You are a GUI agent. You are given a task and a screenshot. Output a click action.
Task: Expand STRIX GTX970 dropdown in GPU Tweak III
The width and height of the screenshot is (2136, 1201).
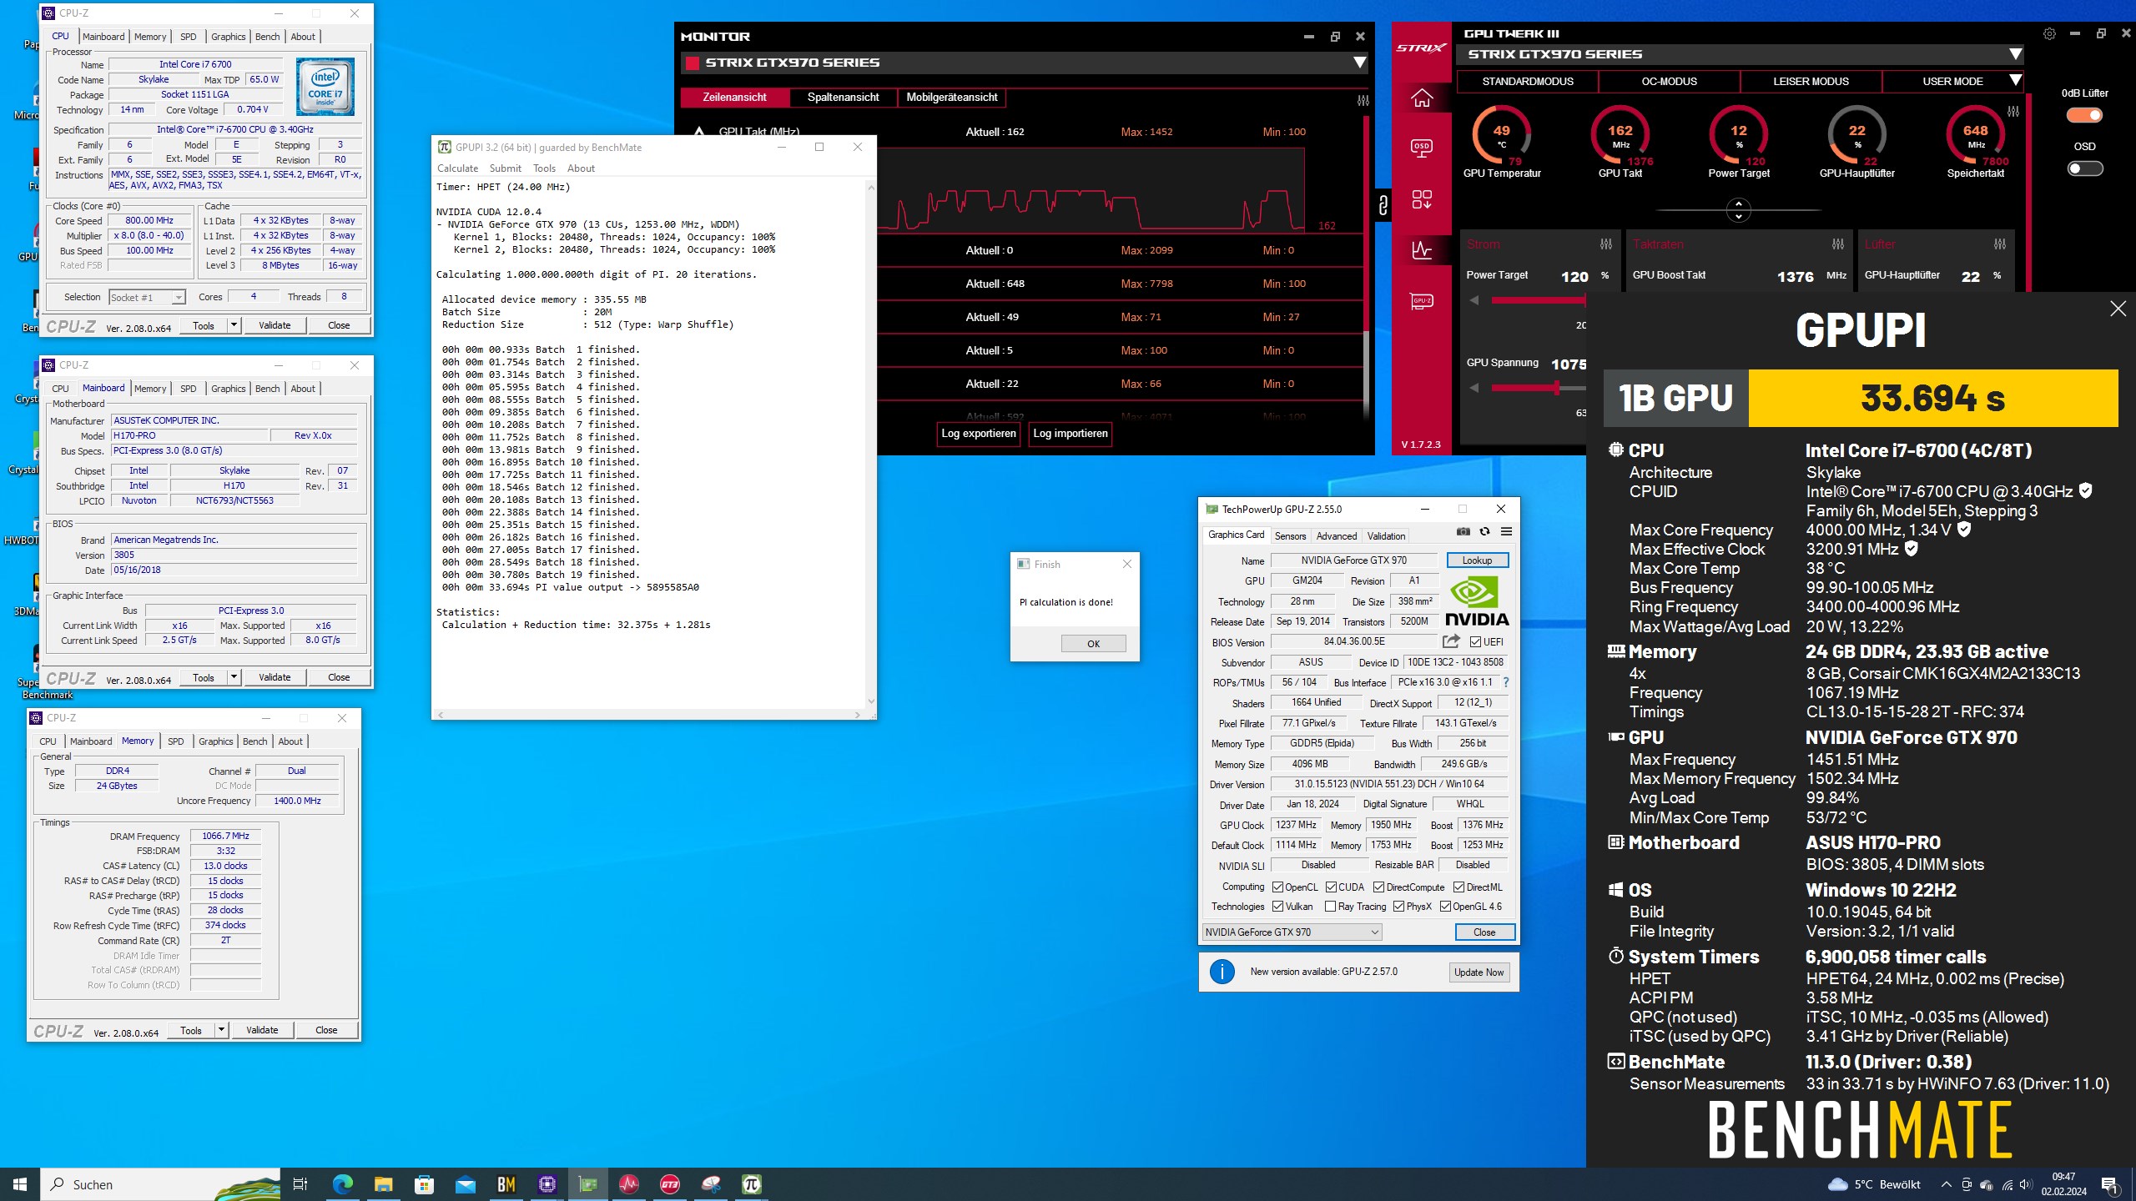[2015, 54]
